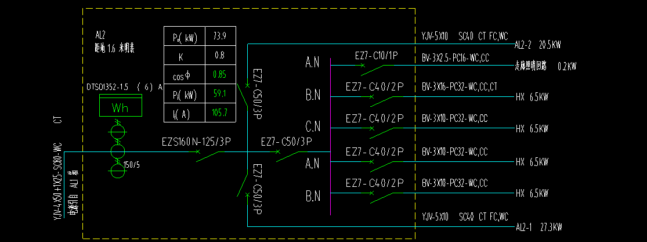The image size is (647, 242).
Task: Select the EZS160N-125/3P main breaker label
Action: click(x=196, y=142)
